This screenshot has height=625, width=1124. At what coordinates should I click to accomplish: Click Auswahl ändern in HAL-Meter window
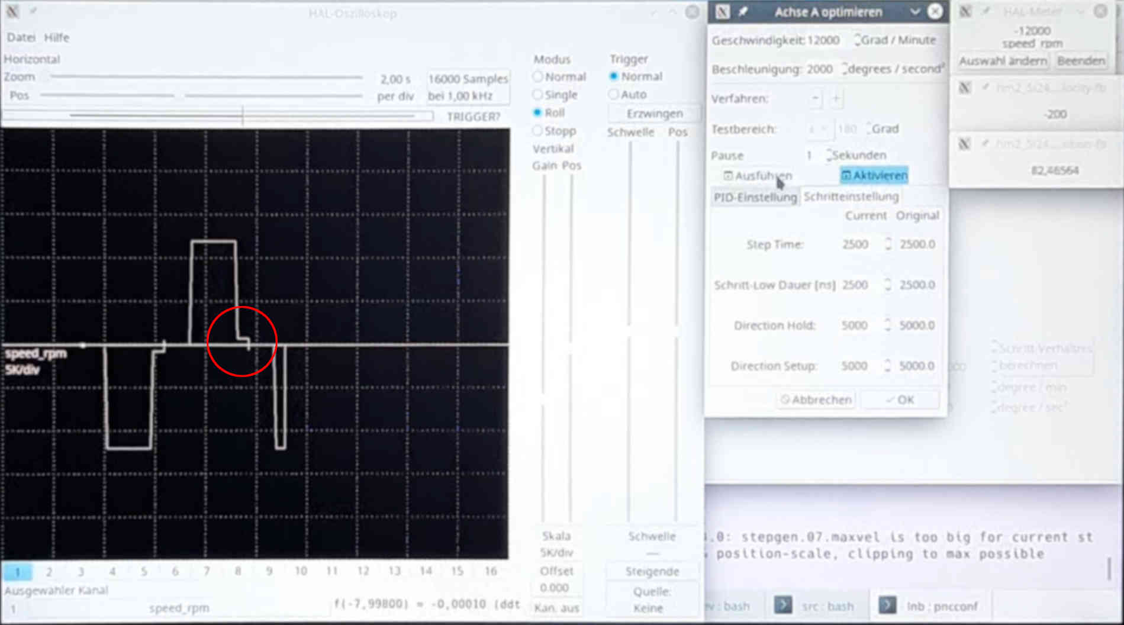[x=1003, y=61]
